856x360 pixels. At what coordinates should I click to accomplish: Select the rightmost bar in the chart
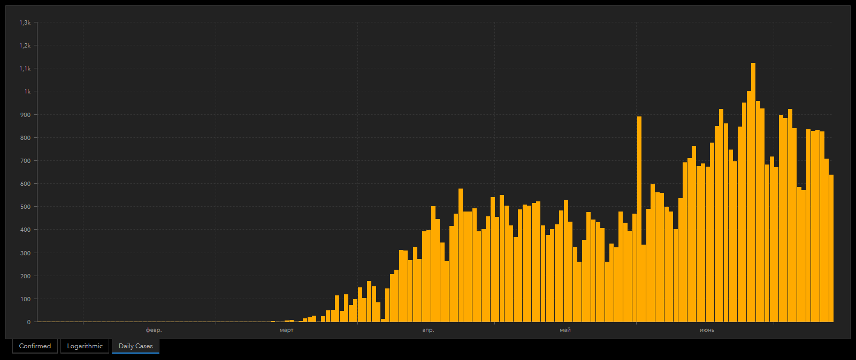(x=831, y=248)
